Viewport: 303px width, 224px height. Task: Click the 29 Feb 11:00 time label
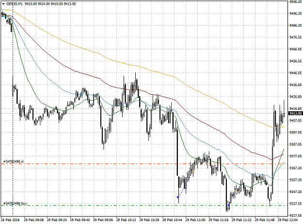click(x=195, y=220)
